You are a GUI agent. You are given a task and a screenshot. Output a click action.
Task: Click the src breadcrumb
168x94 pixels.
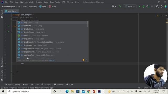(19, 7)
